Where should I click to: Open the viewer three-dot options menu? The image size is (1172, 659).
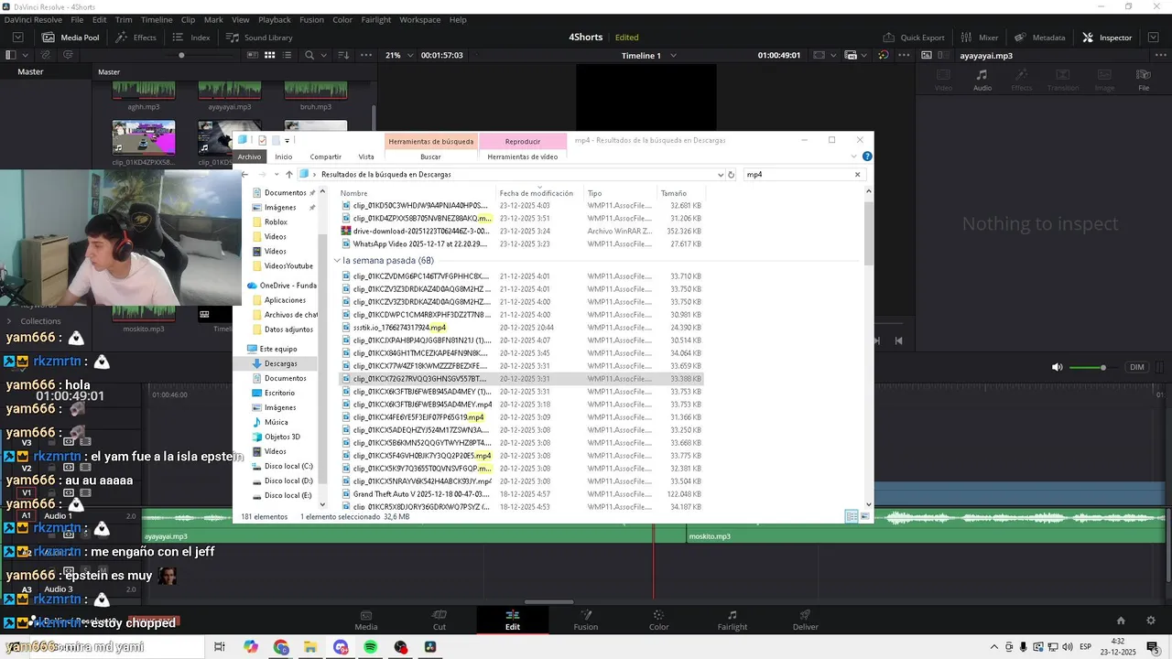click(904, 55)
